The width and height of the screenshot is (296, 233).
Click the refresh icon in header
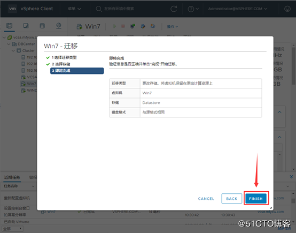[174, 9]
